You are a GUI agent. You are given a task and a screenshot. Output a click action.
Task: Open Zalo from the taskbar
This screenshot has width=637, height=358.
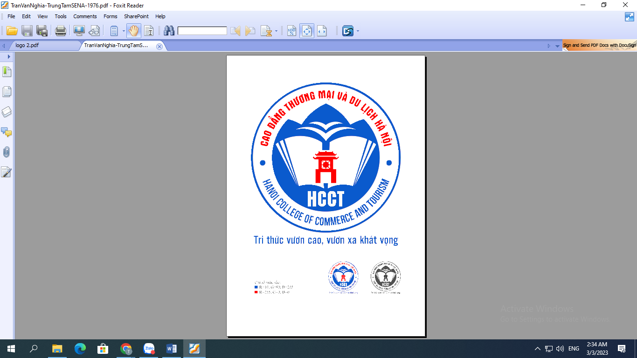tap(149, 349)
